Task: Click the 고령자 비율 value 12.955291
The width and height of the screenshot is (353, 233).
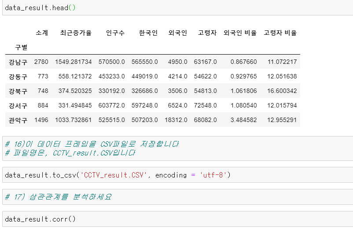Action: [x=282, y=120]
